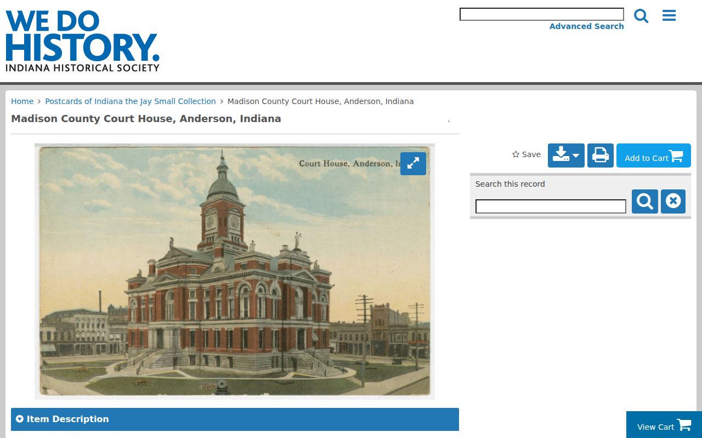The image size is (702, 438).
Task: Clear the record search with X button
Action: (673, 201)
